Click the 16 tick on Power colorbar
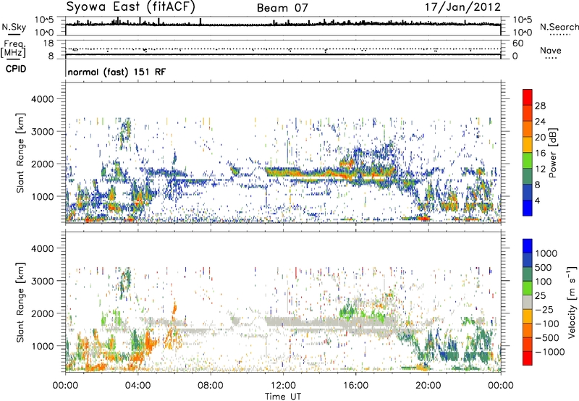The width and height of the screenshot is (579, 401). point(540,153)
